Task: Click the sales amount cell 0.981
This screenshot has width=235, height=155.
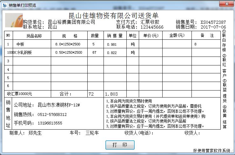Action: tap(112, 44)
